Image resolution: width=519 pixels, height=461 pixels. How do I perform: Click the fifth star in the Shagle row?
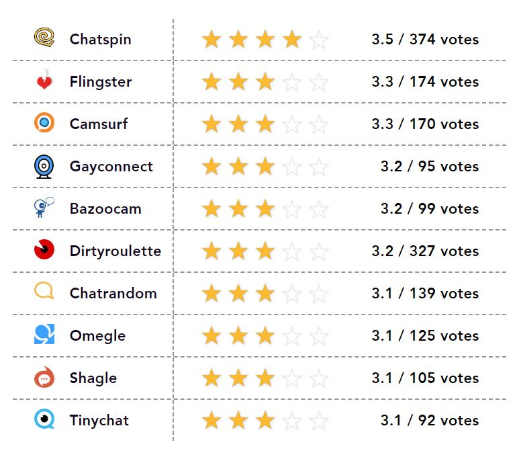(319, 378)
